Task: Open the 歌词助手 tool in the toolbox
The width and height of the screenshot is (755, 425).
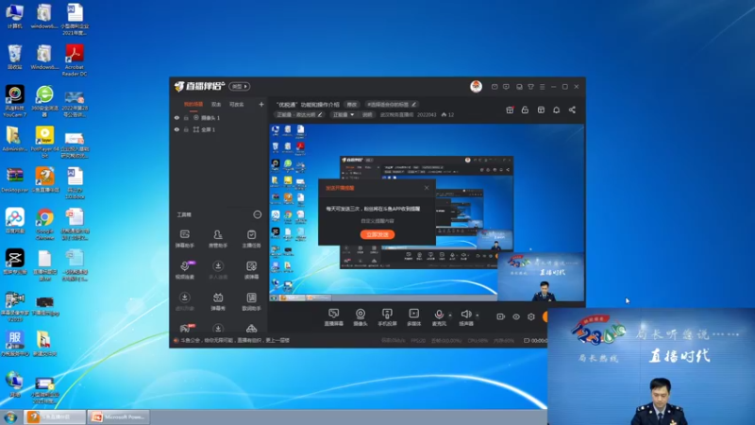Action: click(251, 301)
